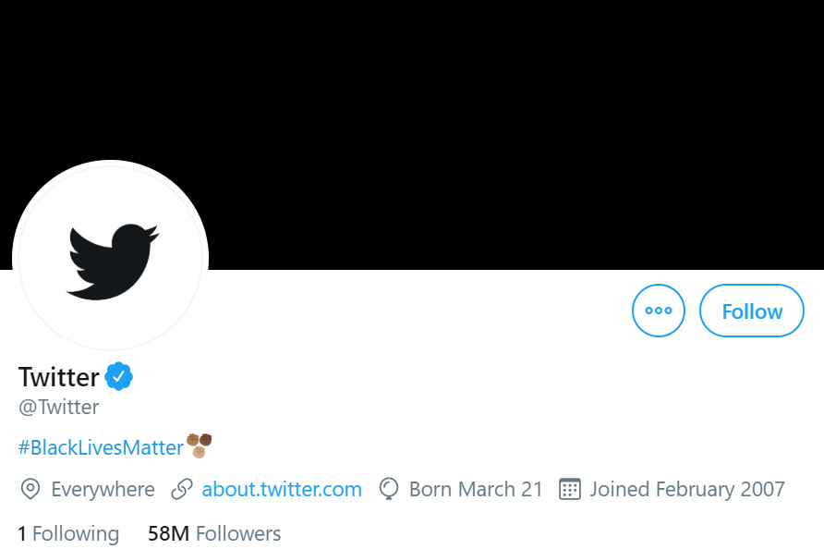Click the calendar joined-date icon

click(x=570, y=489)
